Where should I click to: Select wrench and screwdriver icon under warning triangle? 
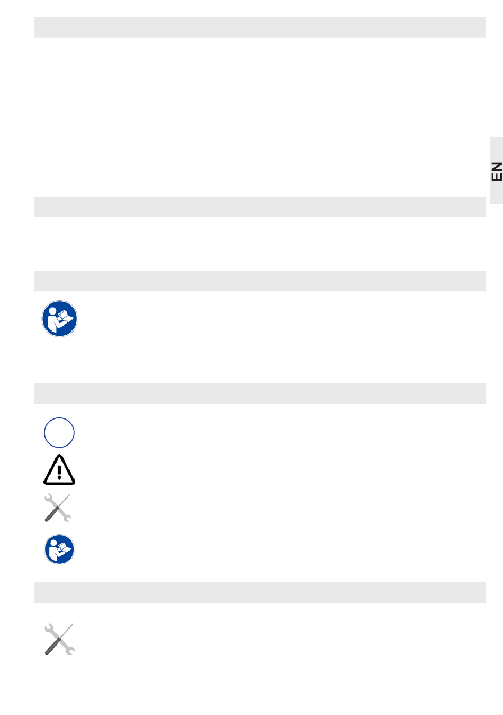coord(58,508)
